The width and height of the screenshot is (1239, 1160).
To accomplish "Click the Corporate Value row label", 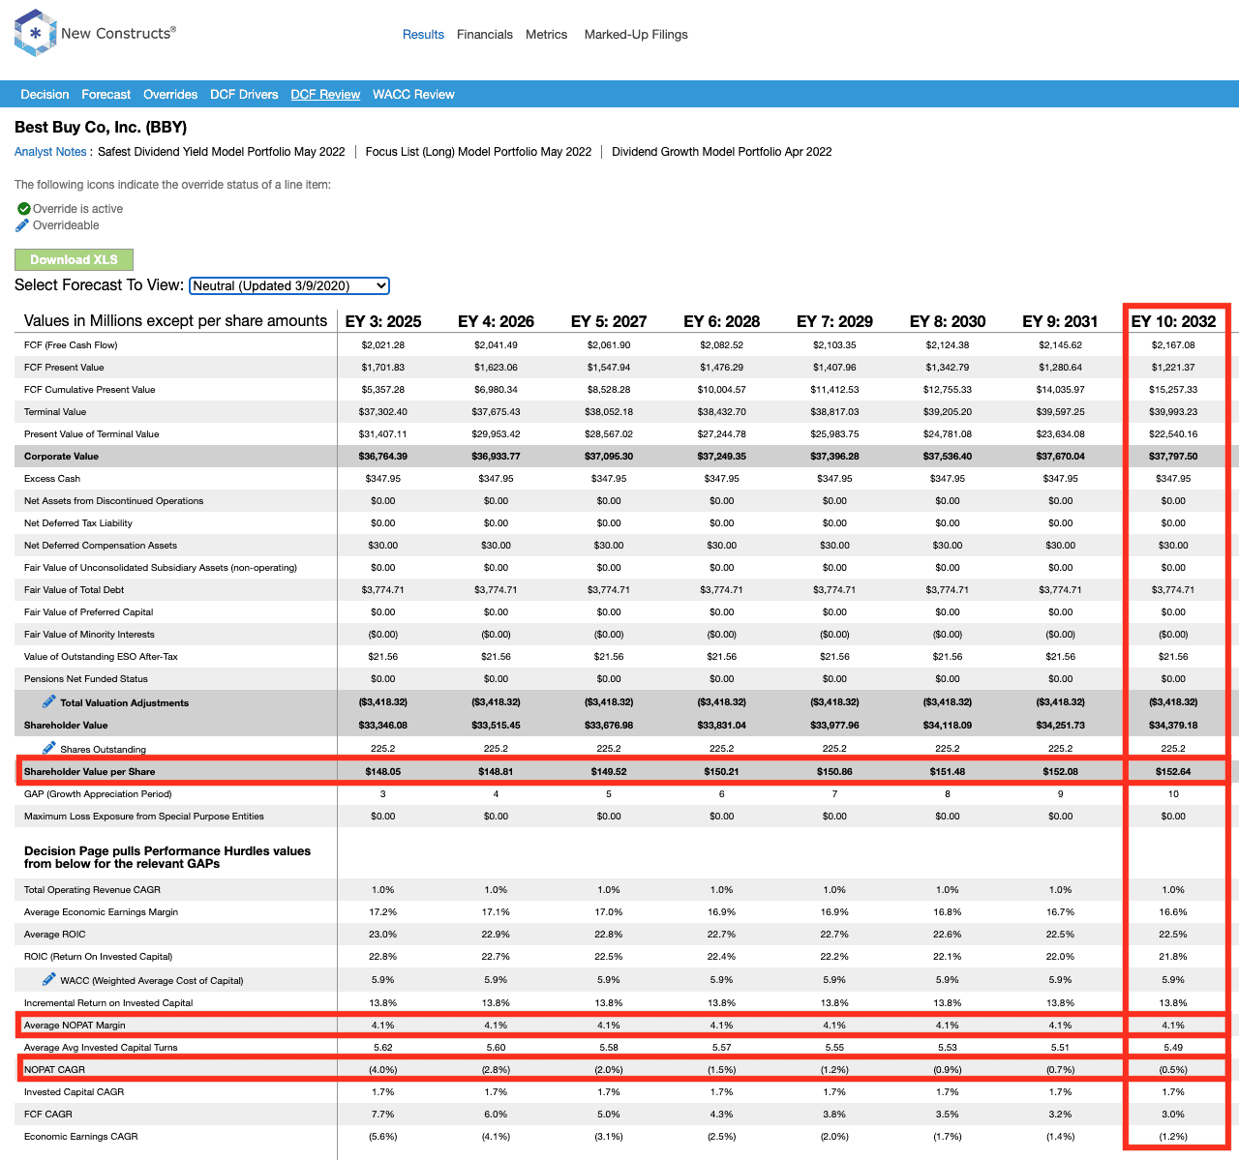I will pos(61,457).
